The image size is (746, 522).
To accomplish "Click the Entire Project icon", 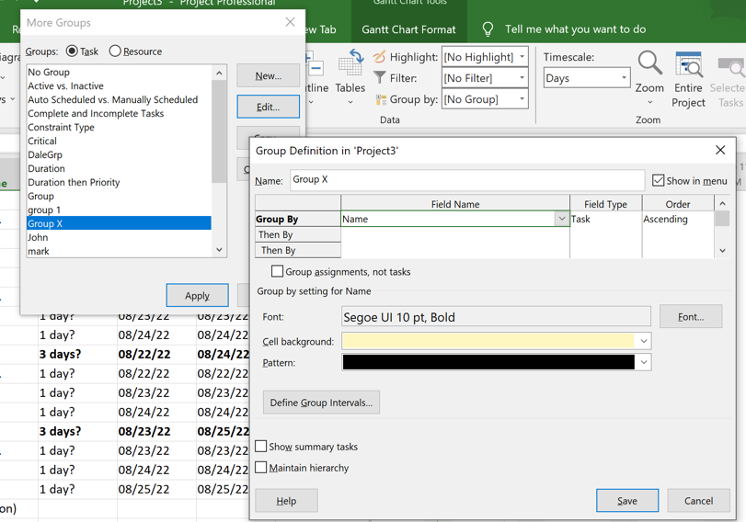I will [688, 65].
